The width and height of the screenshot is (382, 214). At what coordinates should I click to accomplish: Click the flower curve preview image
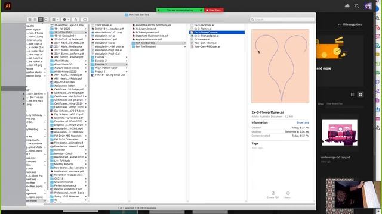point(281,66)
